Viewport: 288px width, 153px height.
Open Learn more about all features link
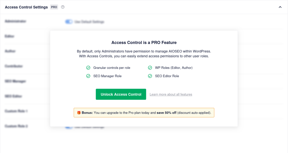[171, 94]
